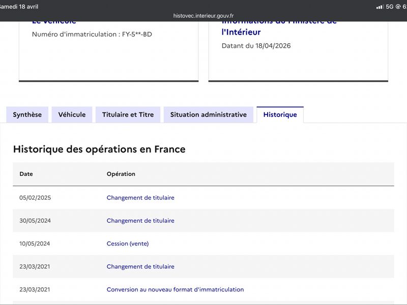Switch to the Véhicule tab
Image resolution: width=407 pixels, height=305 pixels.
(x=72, y=115)
